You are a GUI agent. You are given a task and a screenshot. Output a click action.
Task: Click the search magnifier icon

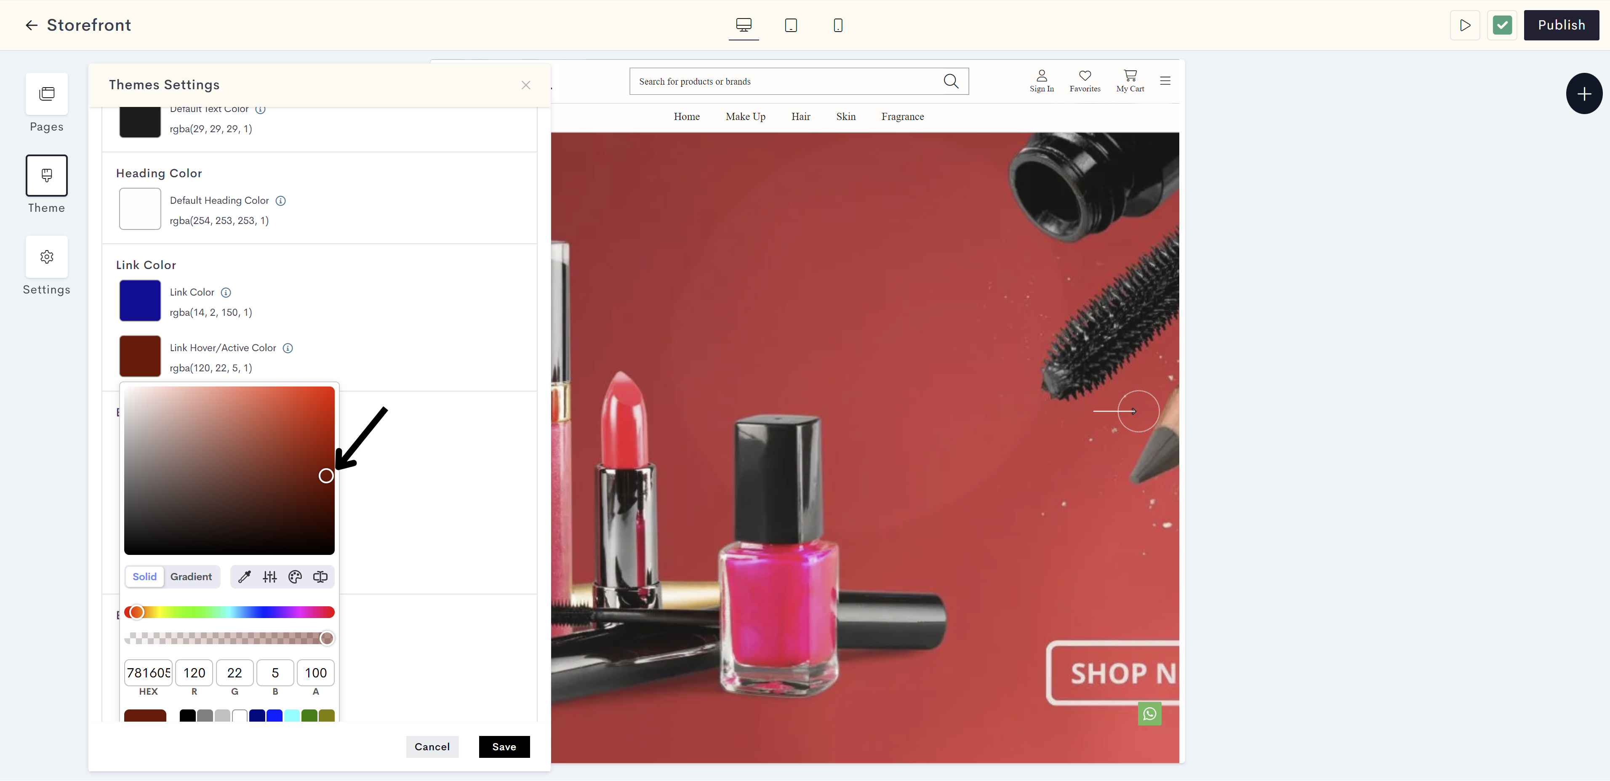951,81
